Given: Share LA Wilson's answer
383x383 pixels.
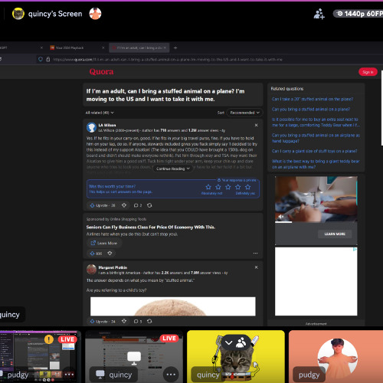Looking at the screenshot, I should 149,205.
